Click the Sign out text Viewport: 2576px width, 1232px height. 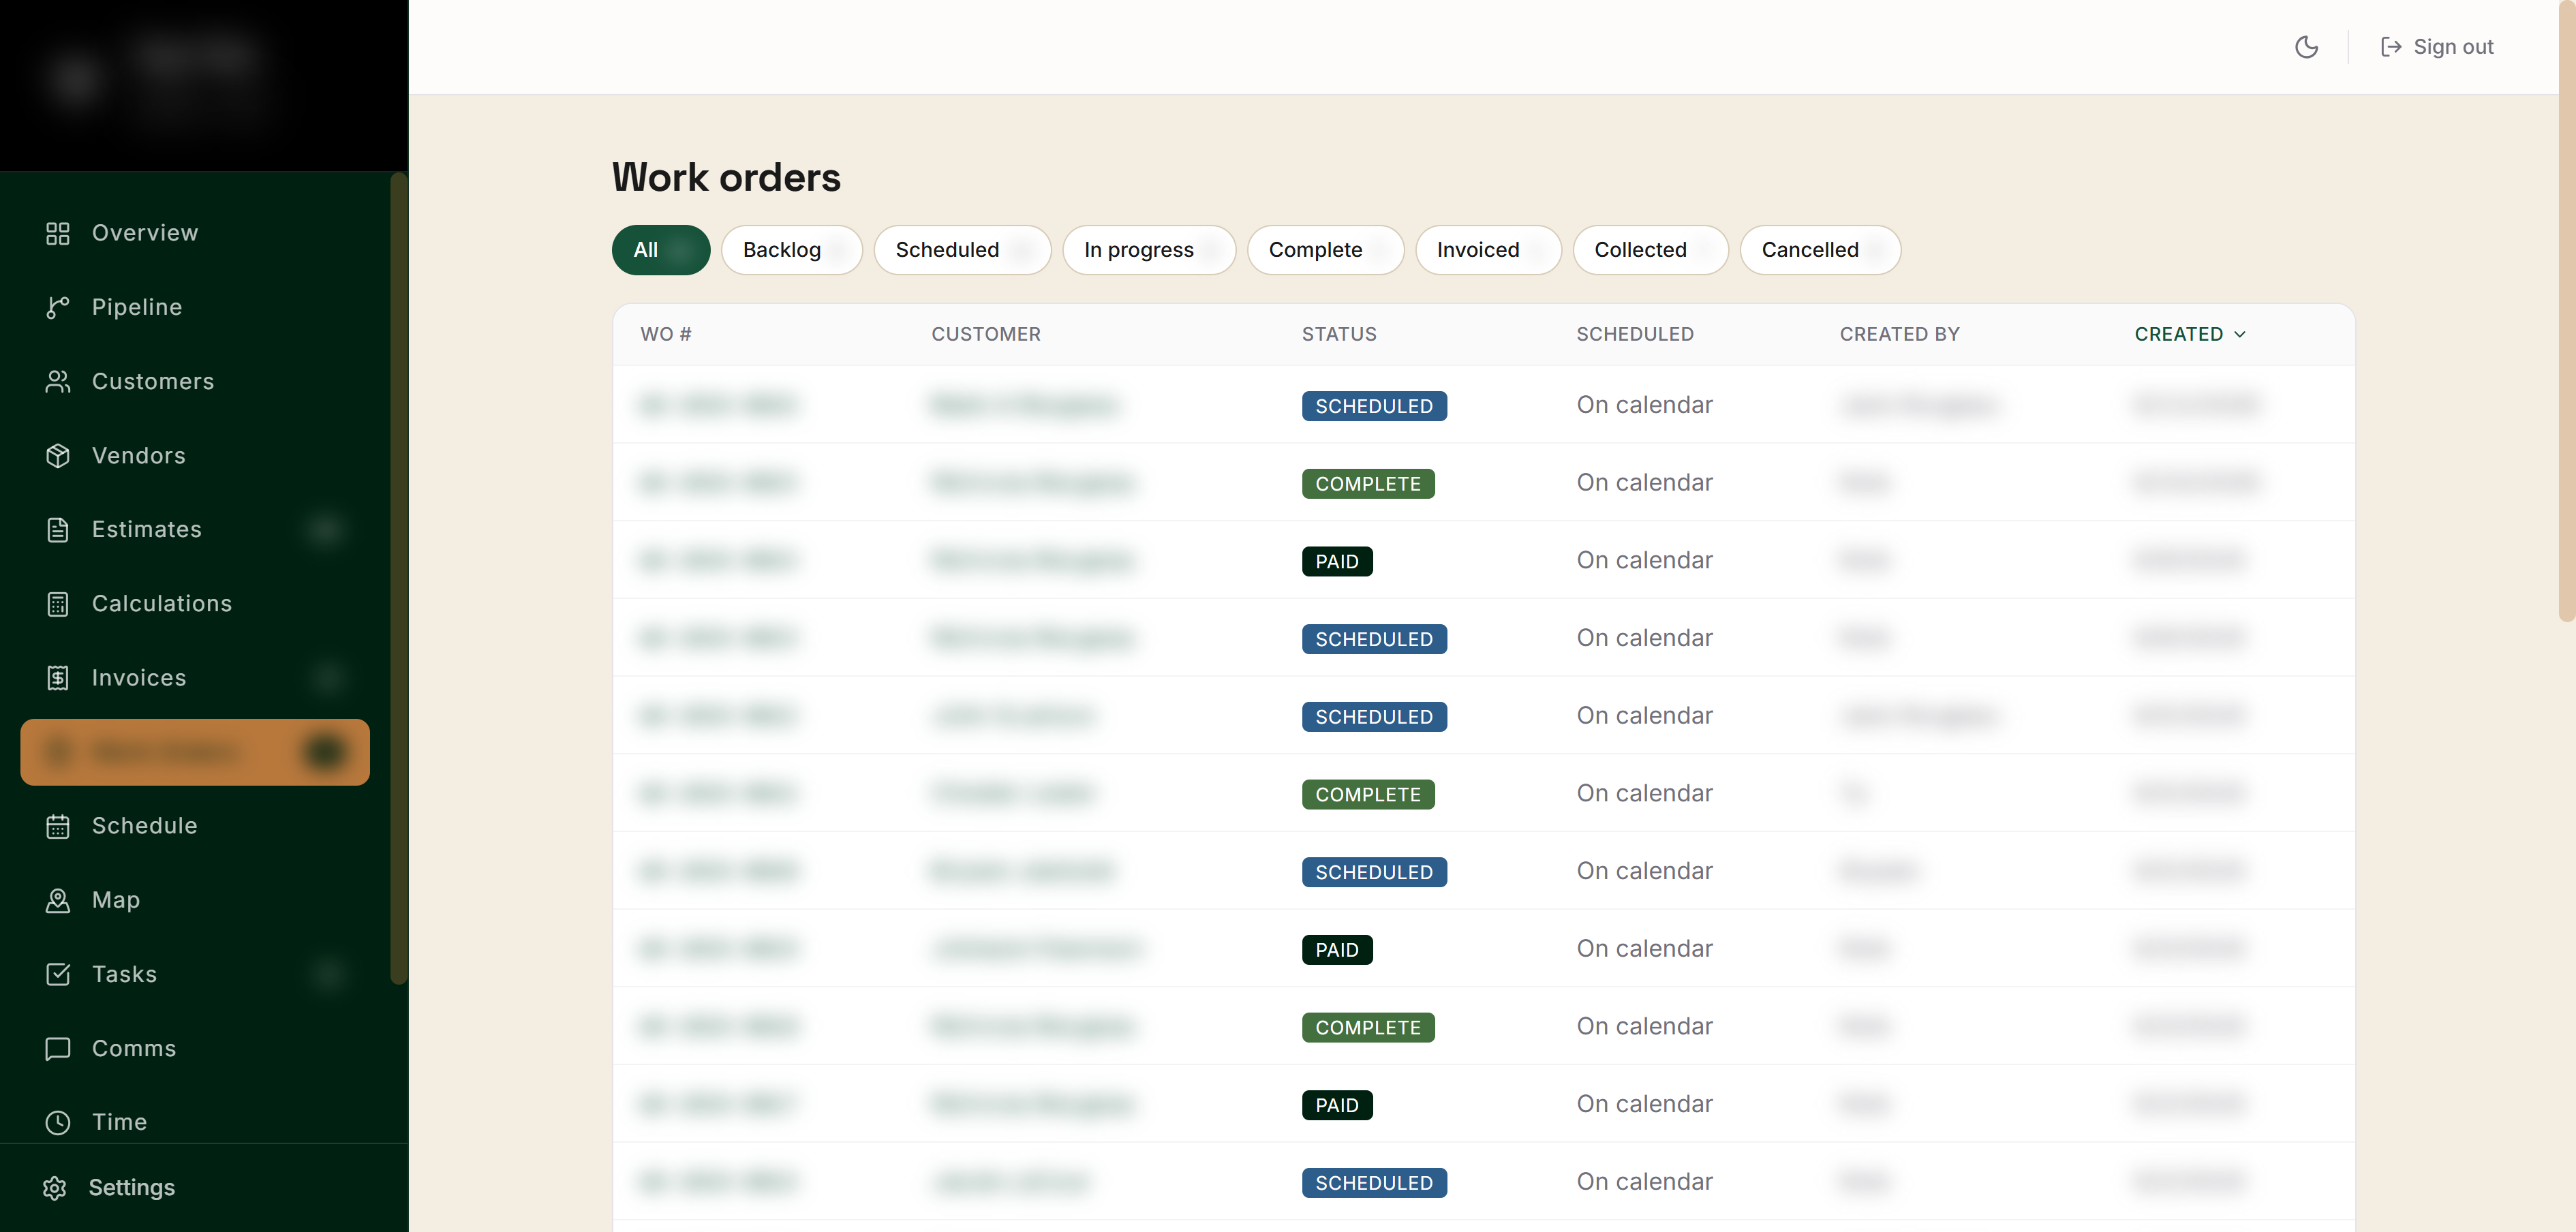(x=2453, y=47)
